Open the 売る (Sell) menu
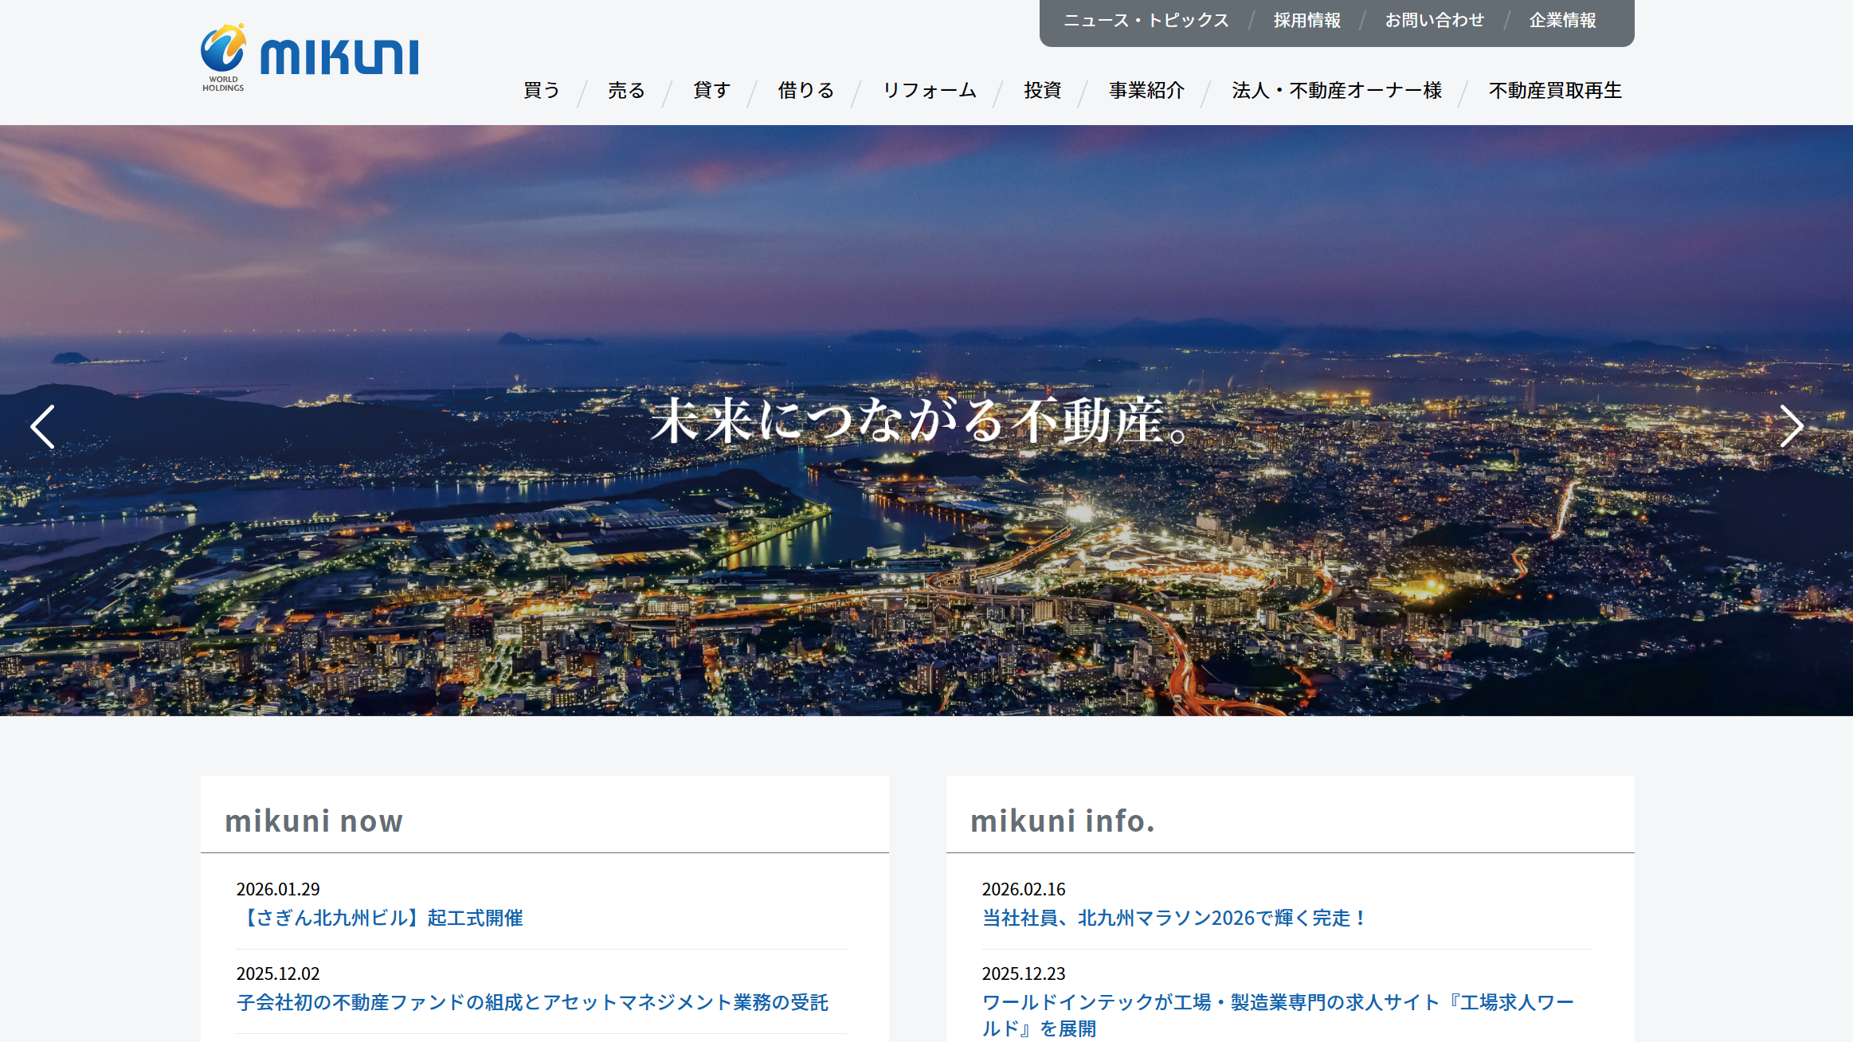1853x1042 pixels. point(626,90)
